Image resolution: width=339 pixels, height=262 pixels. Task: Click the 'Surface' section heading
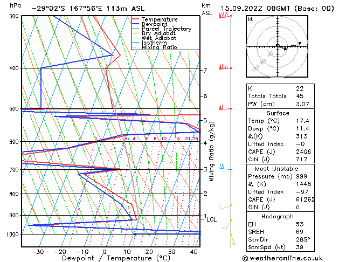pos(278,113)
